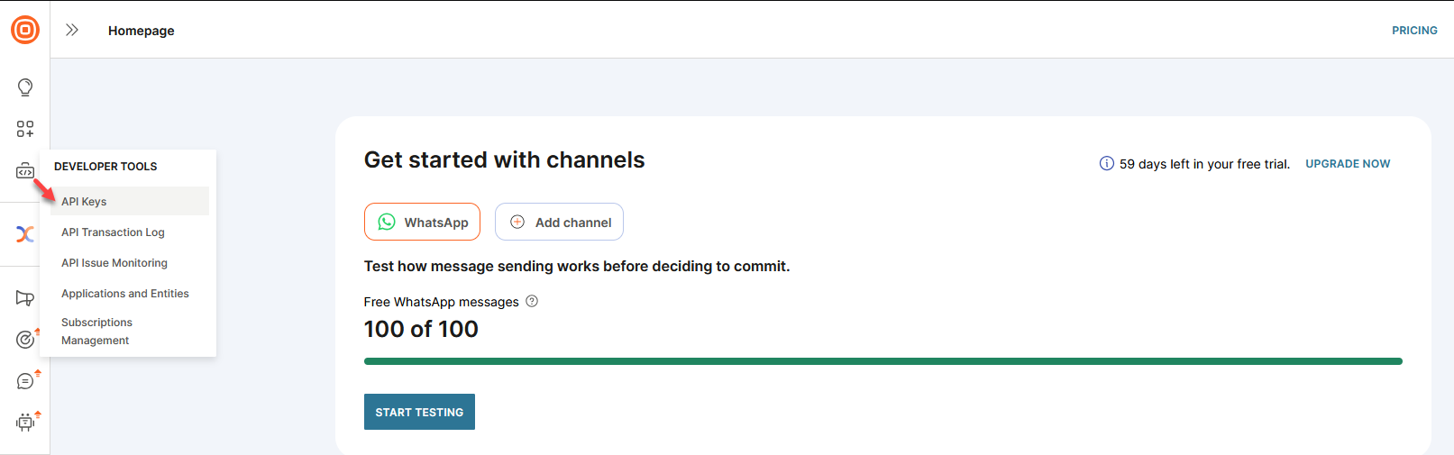This screenshot has width=1454, height=455.
Task: Click the UPGRADE NOW link
Action: [x=1348, y=164]
